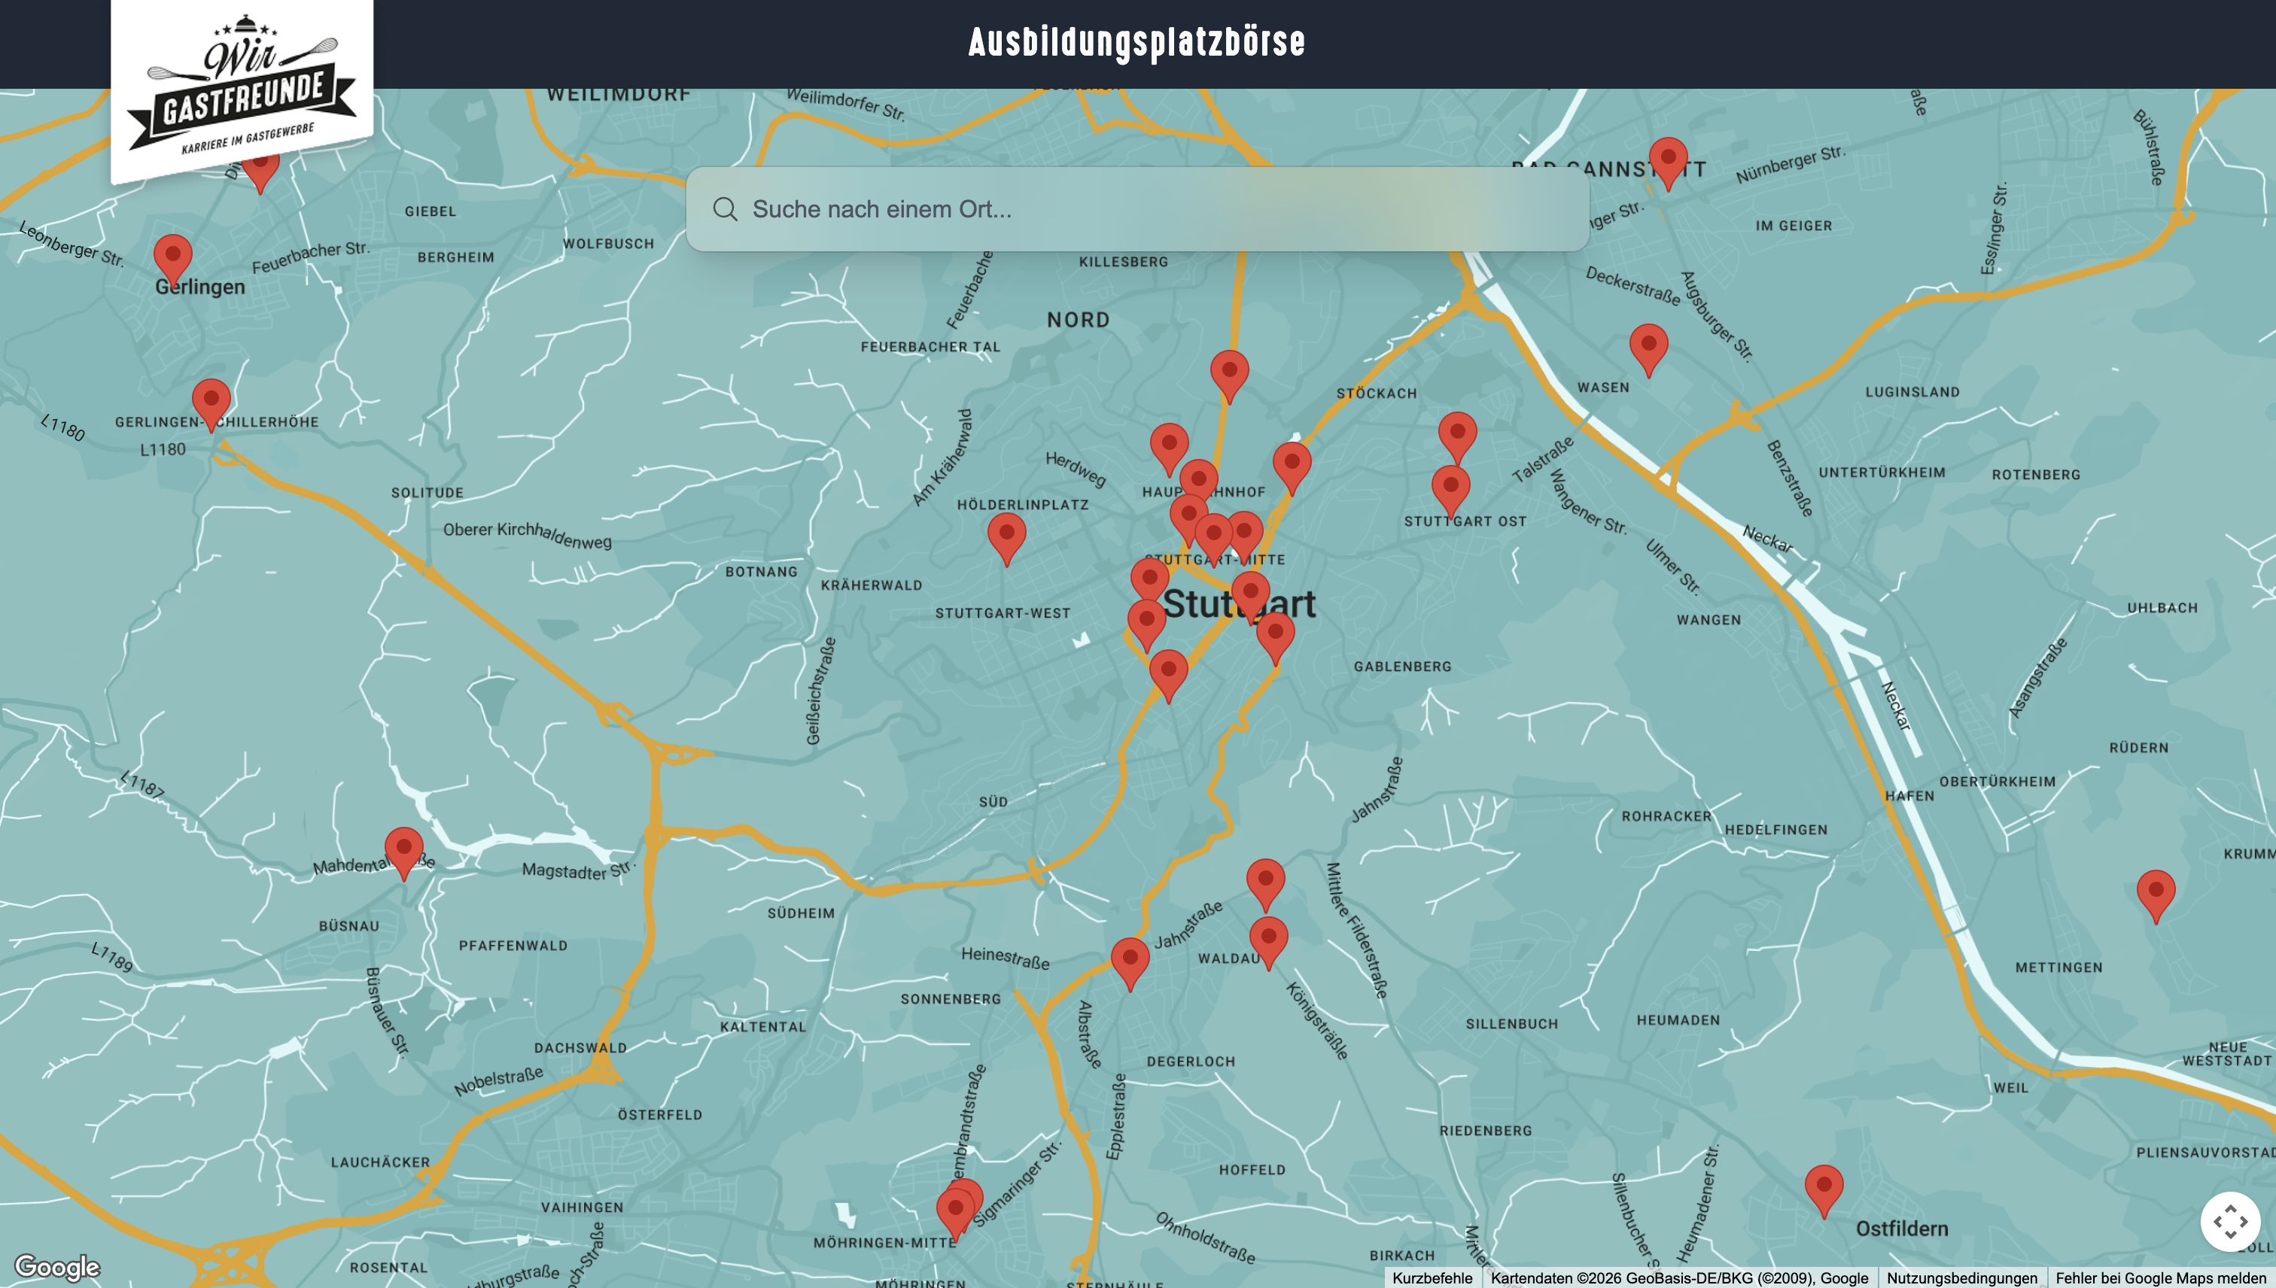This screenshot has width=2276, height=1288.
Task: Select the pin above Mettingen
Action: [2155, 891]
